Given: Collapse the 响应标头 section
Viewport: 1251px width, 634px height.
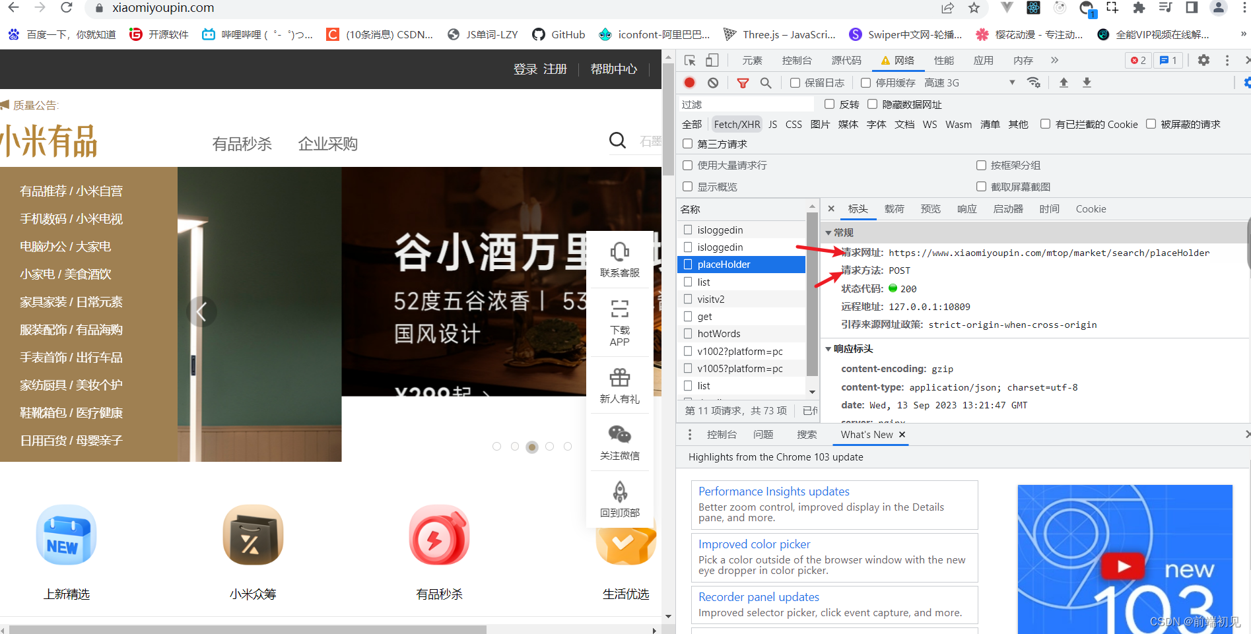Looking at the screenshot, I should click(x=828, y=349).
